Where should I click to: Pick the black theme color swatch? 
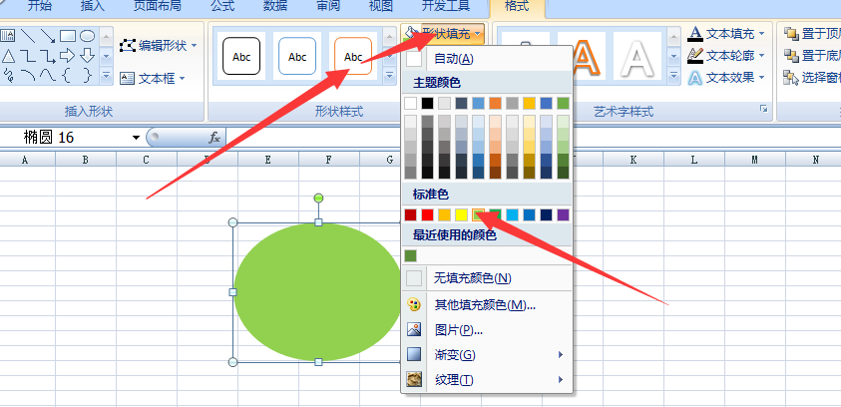tap(427, 103)
